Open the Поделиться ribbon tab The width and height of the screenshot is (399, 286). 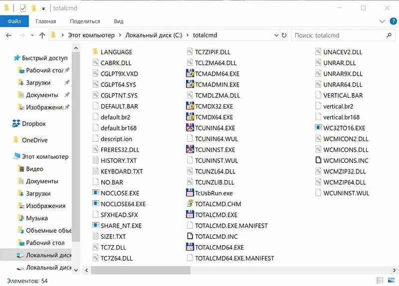(85, 21)
